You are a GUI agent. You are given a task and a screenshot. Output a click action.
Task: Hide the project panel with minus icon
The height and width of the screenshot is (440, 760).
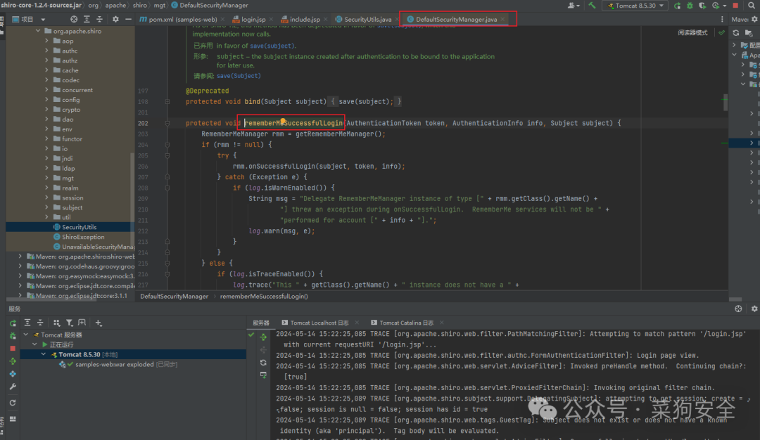pos(128,20)
